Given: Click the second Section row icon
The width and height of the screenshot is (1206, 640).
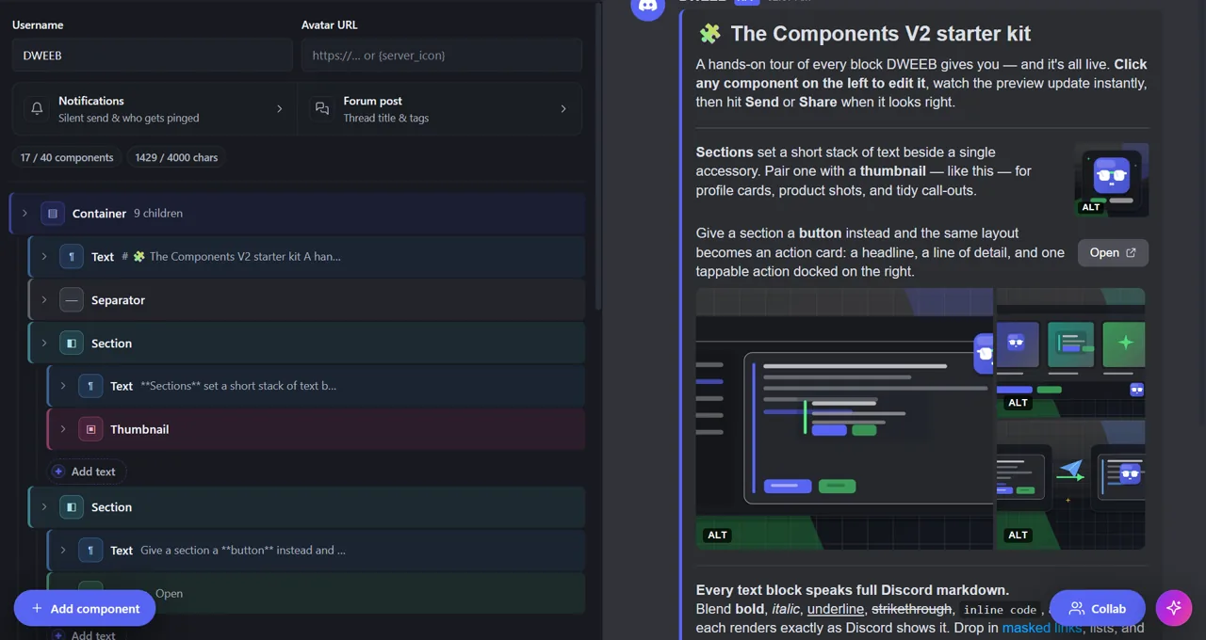Looking at the screenshot, I should (72, 507).
